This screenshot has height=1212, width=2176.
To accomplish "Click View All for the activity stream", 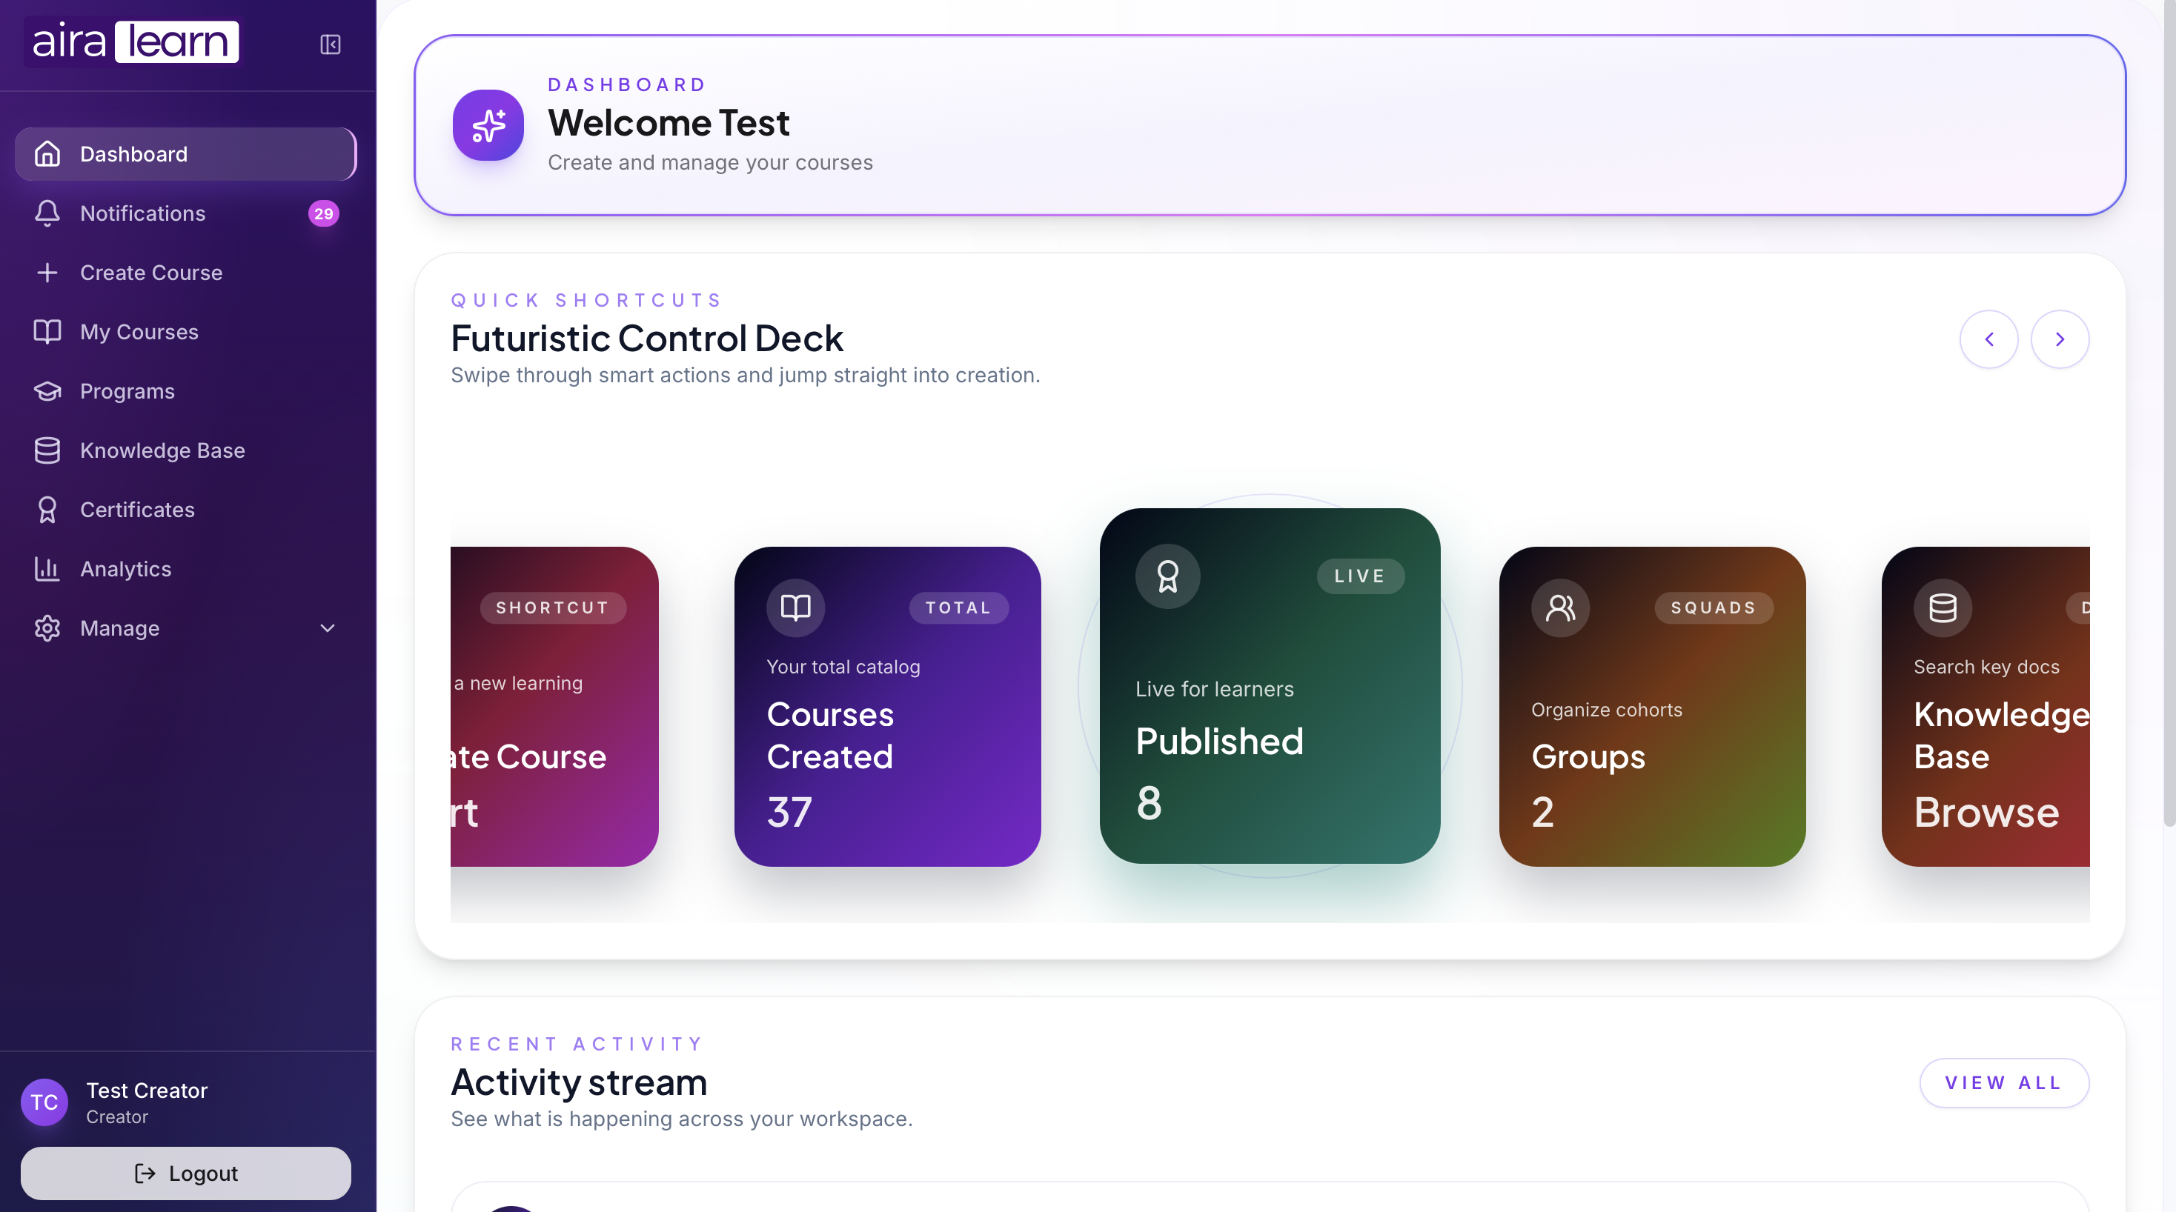I will [x=2005, y=1083].
